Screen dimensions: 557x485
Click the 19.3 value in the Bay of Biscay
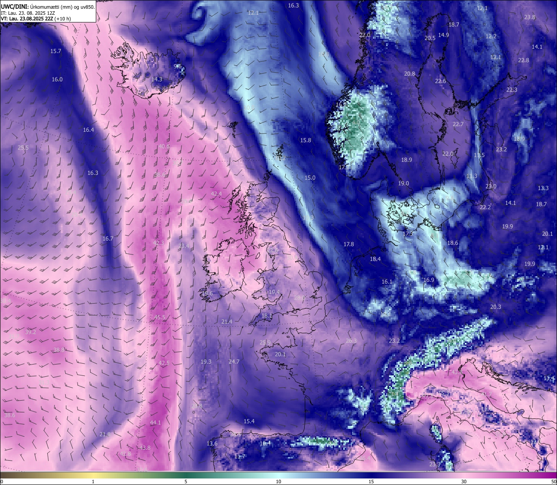[x=206, y=361]
